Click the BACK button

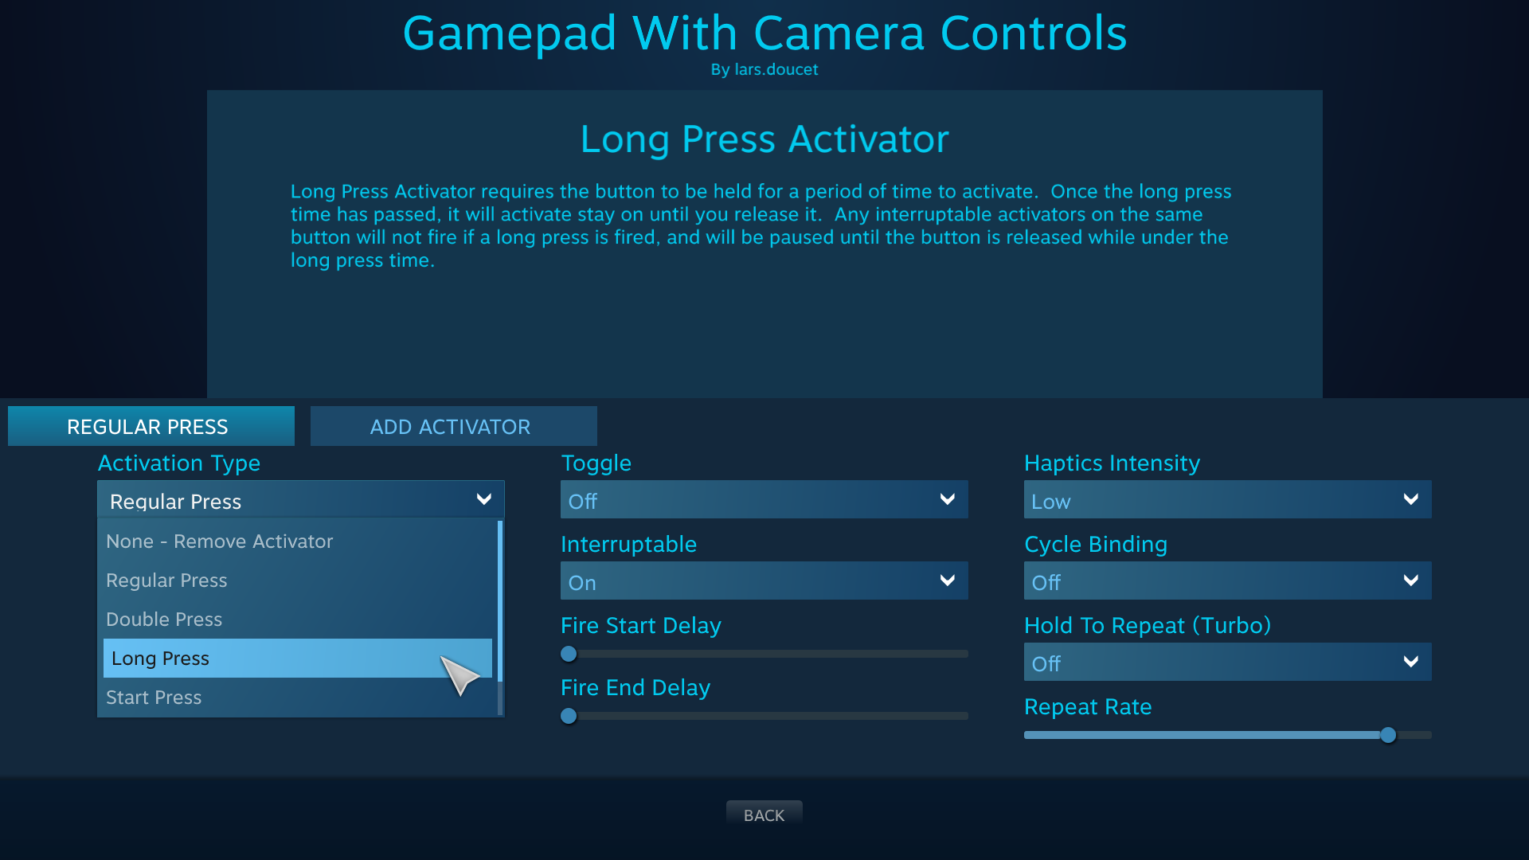pyautogui.click(x=764, y=815)
